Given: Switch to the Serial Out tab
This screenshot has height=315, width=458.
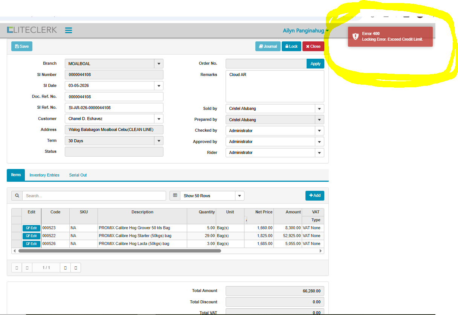Looking at the screenshot, I should (78, 175).
